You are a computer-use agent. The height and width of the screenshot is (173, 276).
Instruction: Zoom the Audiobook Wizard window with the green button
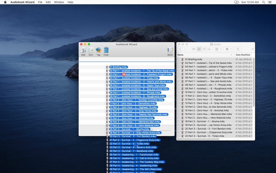click(x=89, y=44)
